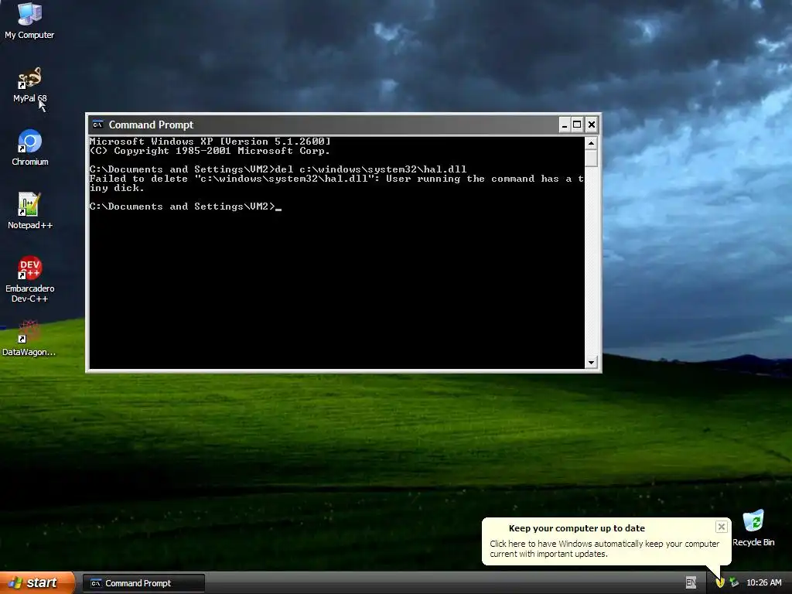792x594 pixels.
Task: Click the Copyright 1985-2001 Microsoft Corp. line
Action: (210, 151)
